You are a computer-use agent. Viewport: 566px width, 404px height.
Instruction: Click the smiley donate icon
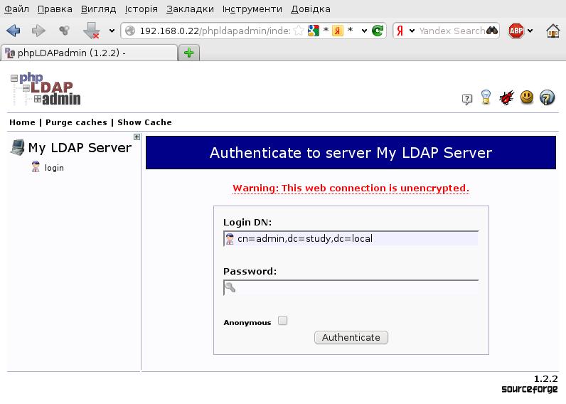[x=527, y=97]
